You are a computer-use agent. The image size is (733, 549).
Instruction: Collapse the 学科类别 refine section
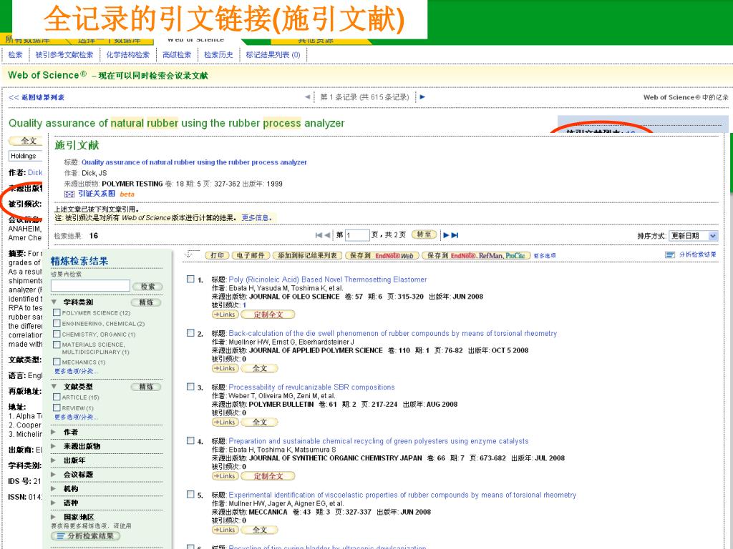pos(54,302)
